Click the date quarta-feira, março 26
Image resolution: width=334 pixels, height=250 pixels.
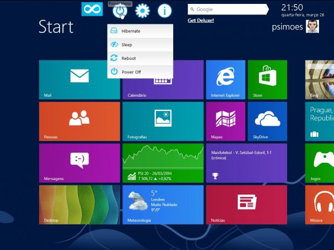(x=303, y=15)
